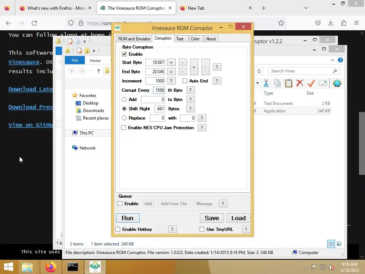Screen dimensions: 365x274
Task: Click the search magnifier in Search Vines box
Action: (335, 71)
